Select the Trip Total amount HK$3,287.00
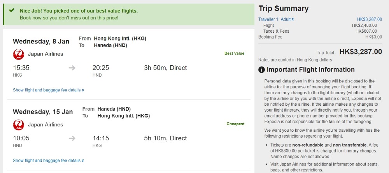The height and width of the screenshot is (173, 389). pos(360,52)
